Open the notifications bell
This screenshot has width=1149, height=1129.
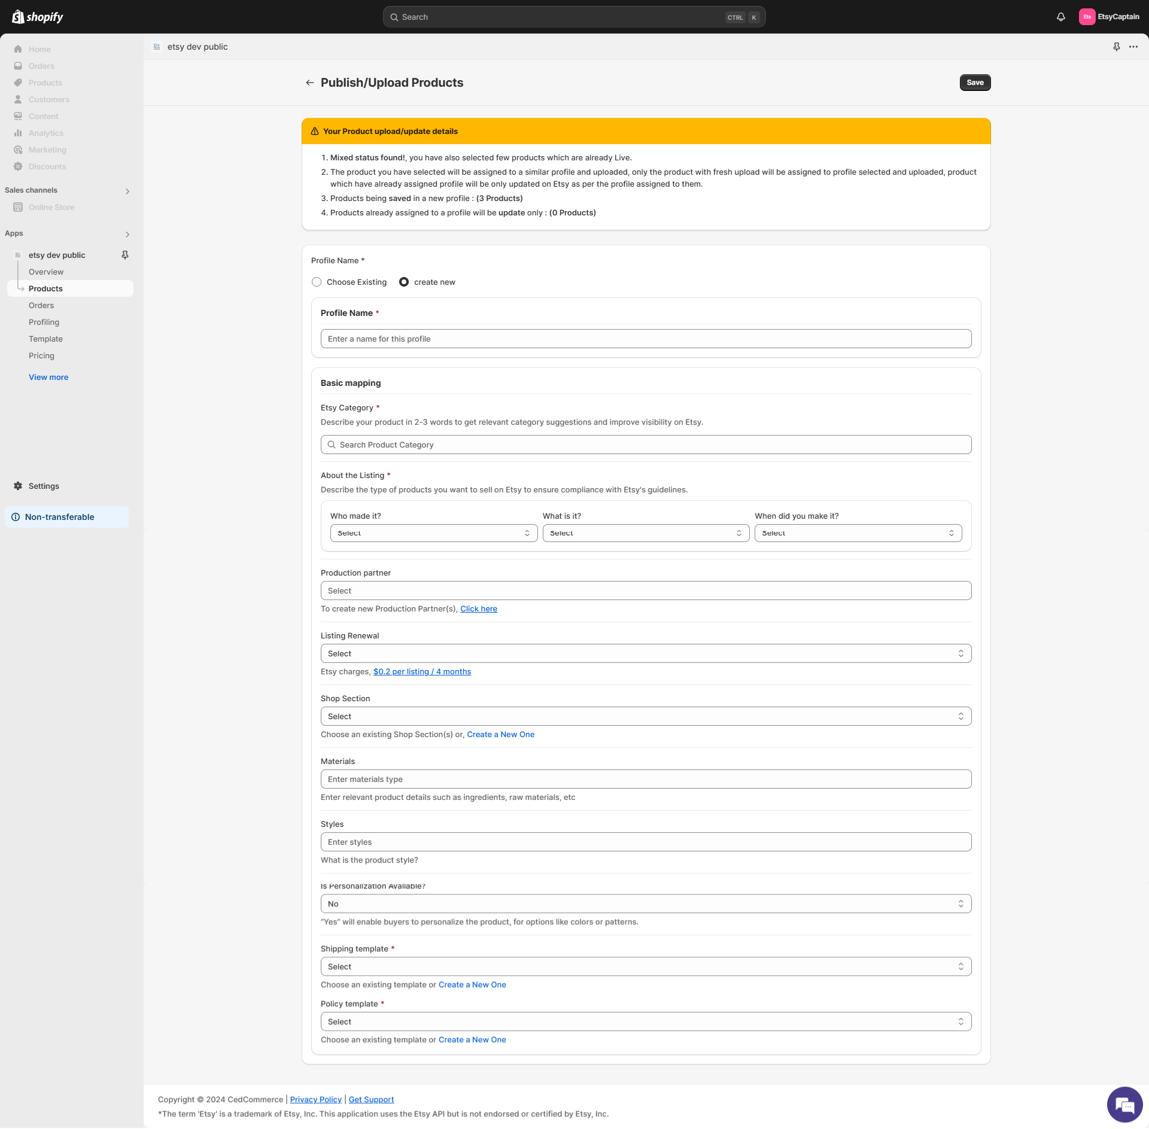click(1061, 17)
